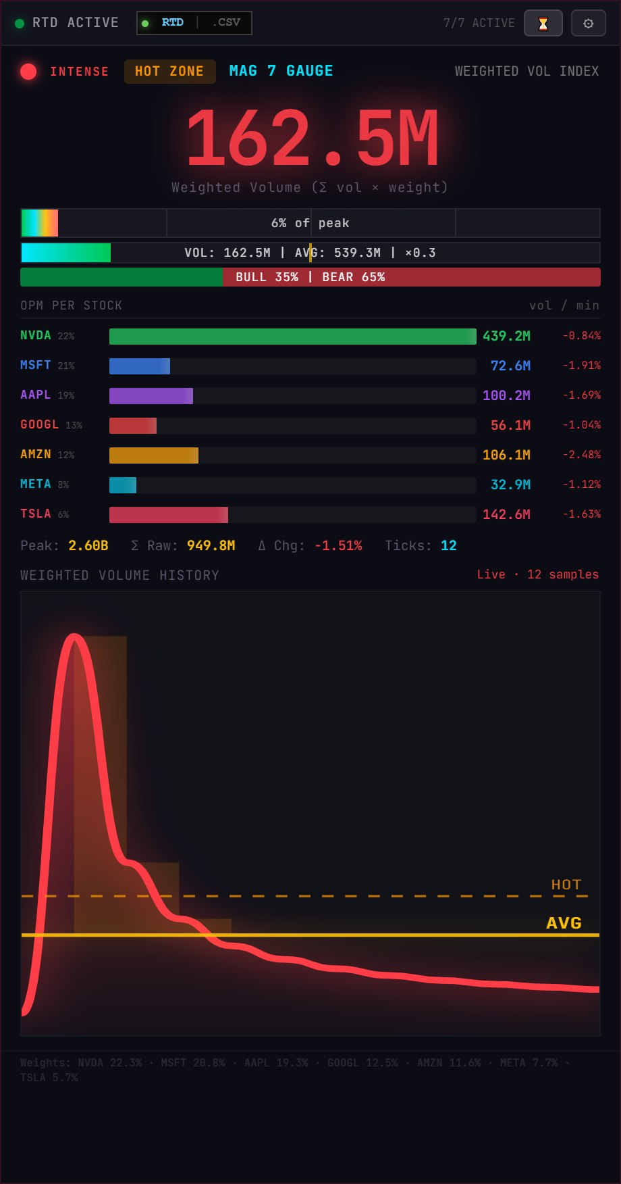Click the VOL versus AVG progress bar

tap(310, 253)
